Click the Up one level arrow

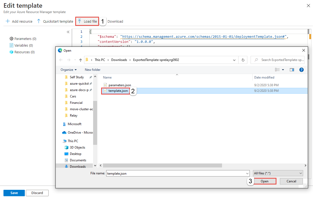click(80, 60)
